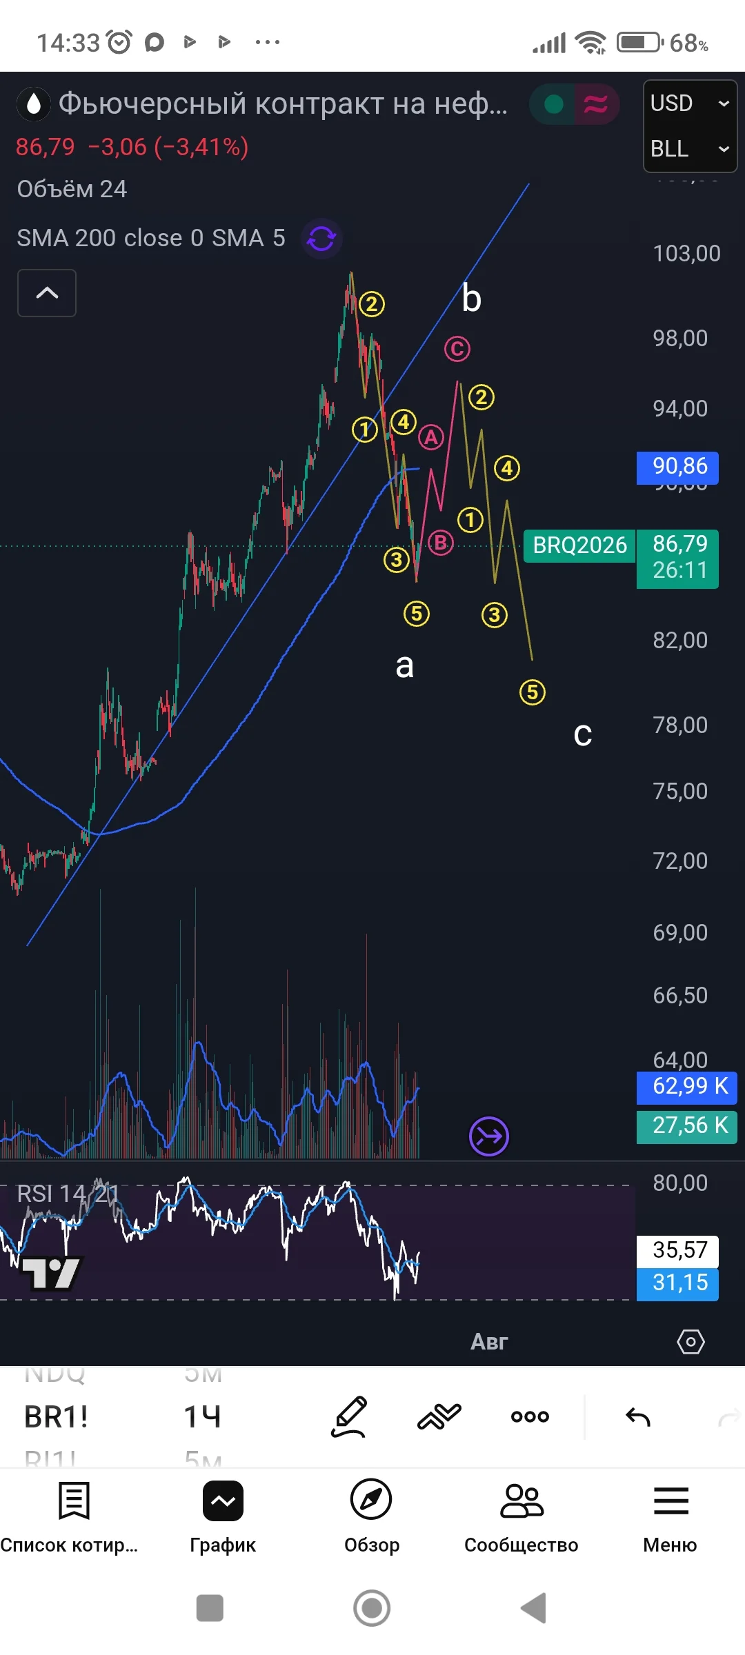Collapse the indicator legend with chevron
This screenshot has width=745, height=1655.
point(47,293)
